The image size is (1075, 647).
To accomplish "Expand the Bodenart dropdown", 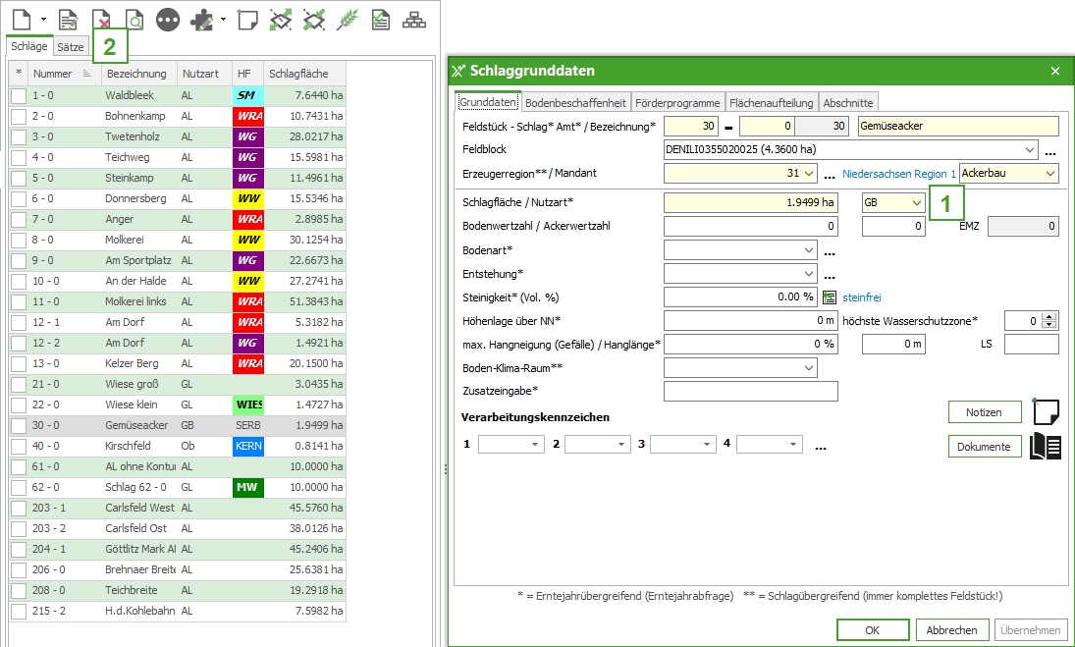I will [808, 250].
